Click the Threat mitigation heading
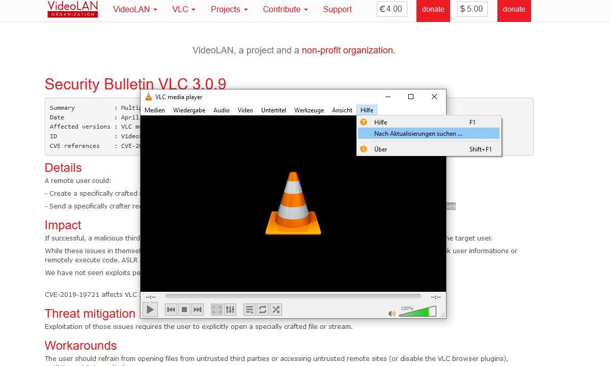611x366 pixels. tap(90, 314)
